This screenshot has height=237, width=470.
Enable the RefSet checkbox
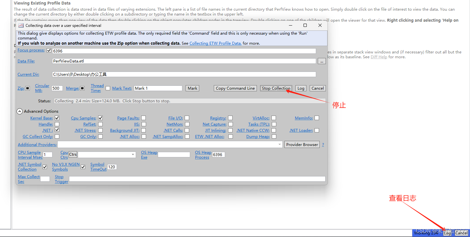coord(100,124)
